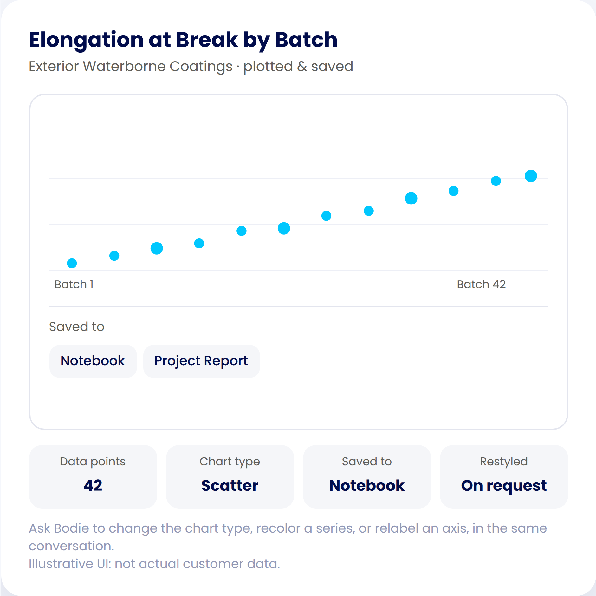Image resolution: width=596 pixels, height=596 pixels.
Task: Select the large third scatter point
Action: (157, 248)
